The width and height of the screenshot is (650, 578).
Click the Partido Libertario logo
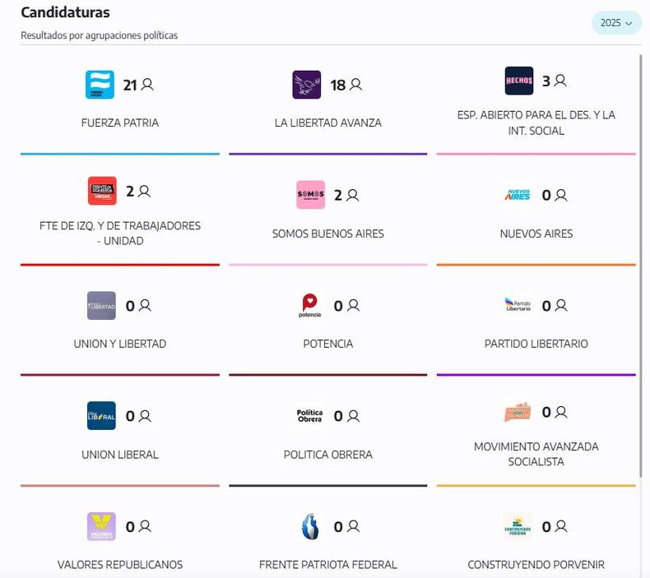click(x=518, y=305)
